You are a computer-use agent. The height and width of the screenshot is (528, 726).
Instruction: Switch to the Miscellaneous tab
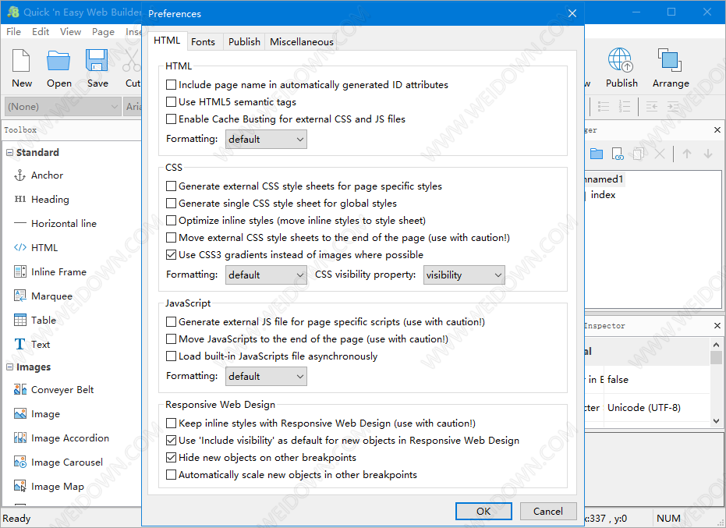[302, 41]
